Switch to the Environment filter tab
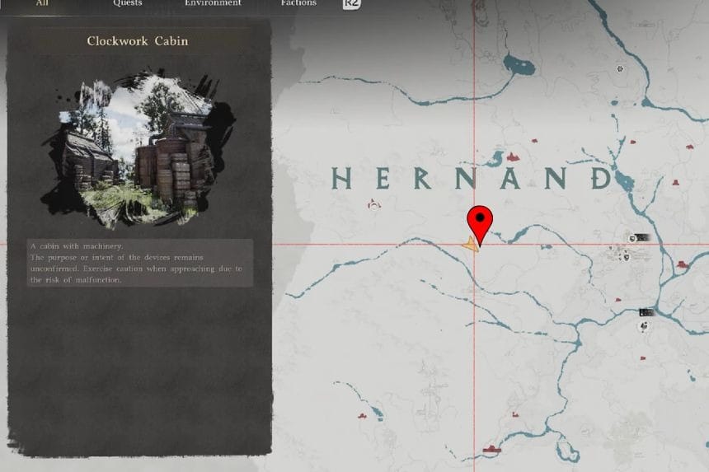The height and width of the screenshot is (472, 709). pos(213,3)
